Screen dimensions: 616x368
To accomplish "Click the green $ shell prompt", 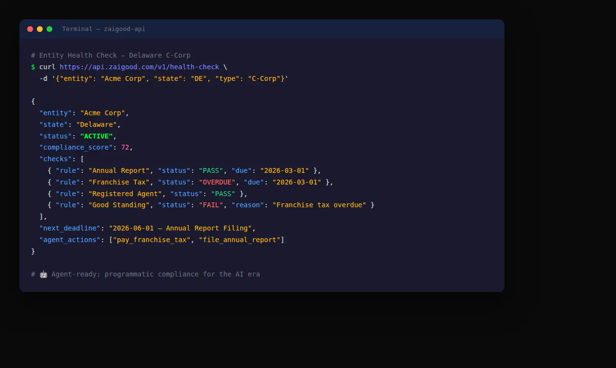I will (33, 67).
